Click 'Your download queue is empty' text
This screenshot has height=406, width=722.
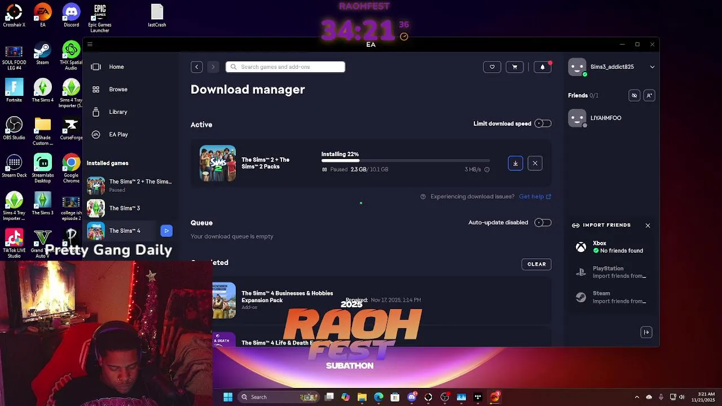click(x=232, y=236)
